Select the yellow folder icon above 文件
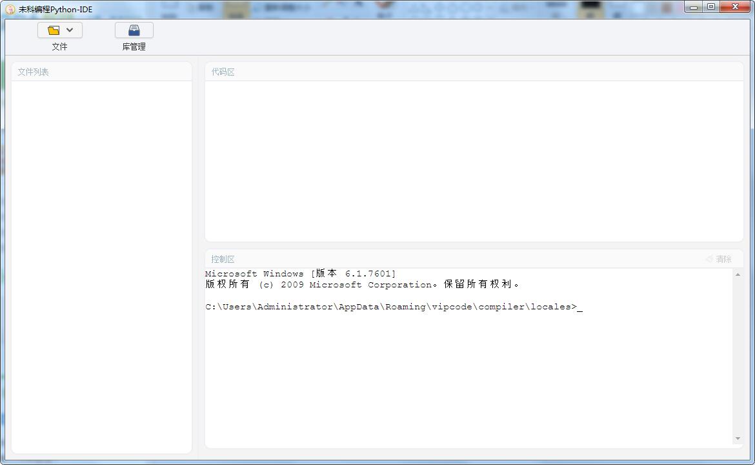Viewport: 755px width, 465px height. pos(54,30)
